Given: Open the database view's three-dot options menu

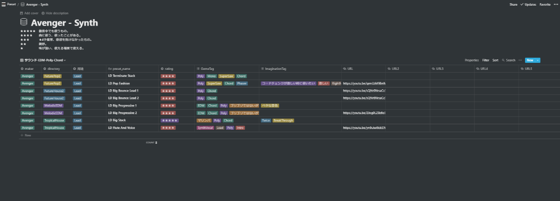Looking at the screenshot, I should pyautogui.click(x=520, y=60).
